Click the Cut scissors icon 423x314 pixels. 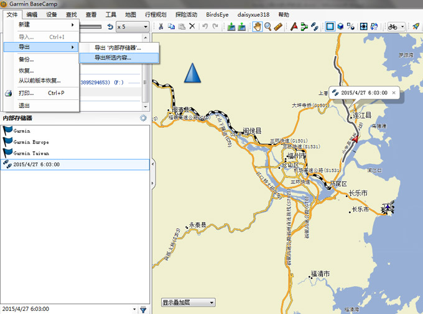pos(160,26)
